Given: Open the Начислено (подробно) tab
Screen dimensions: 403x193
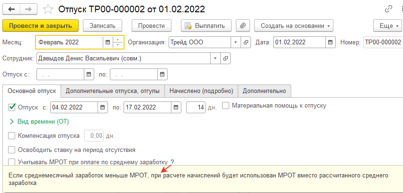Looking at the screenshot, I should [201, 91].
